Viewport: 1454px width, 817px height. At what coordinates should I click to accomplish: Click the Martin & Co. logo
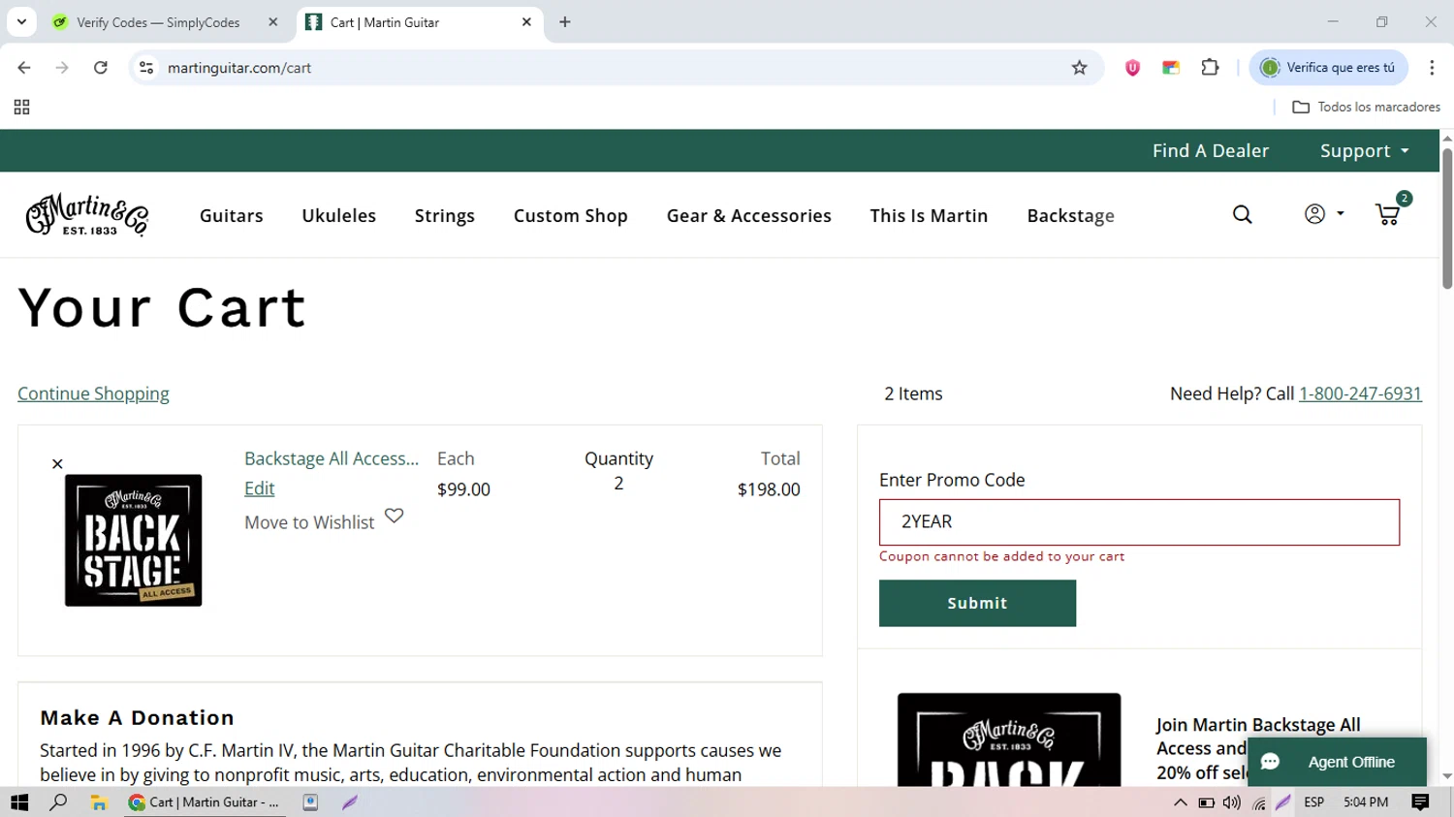pos(87,215)
